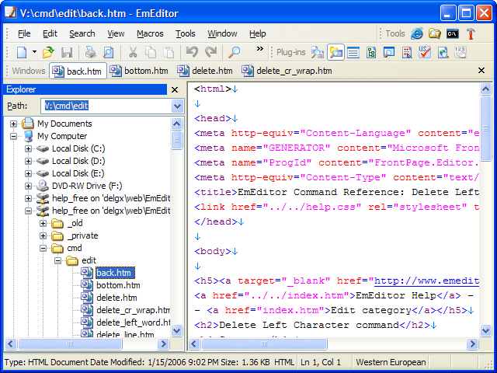This screenshot has width=497, height=373.
Task: Click the green tree outline plug-in icon
Action: pos(371,52)
